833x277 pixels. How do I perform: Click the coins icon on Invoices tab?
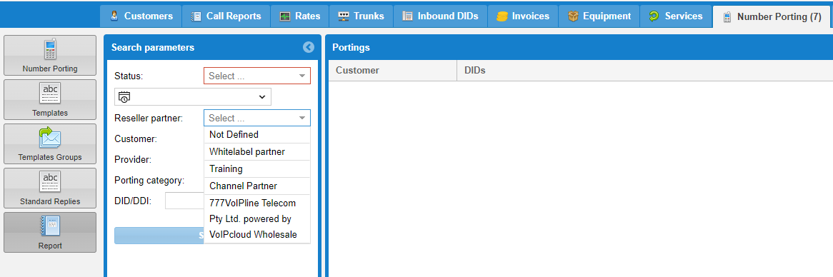502,16
